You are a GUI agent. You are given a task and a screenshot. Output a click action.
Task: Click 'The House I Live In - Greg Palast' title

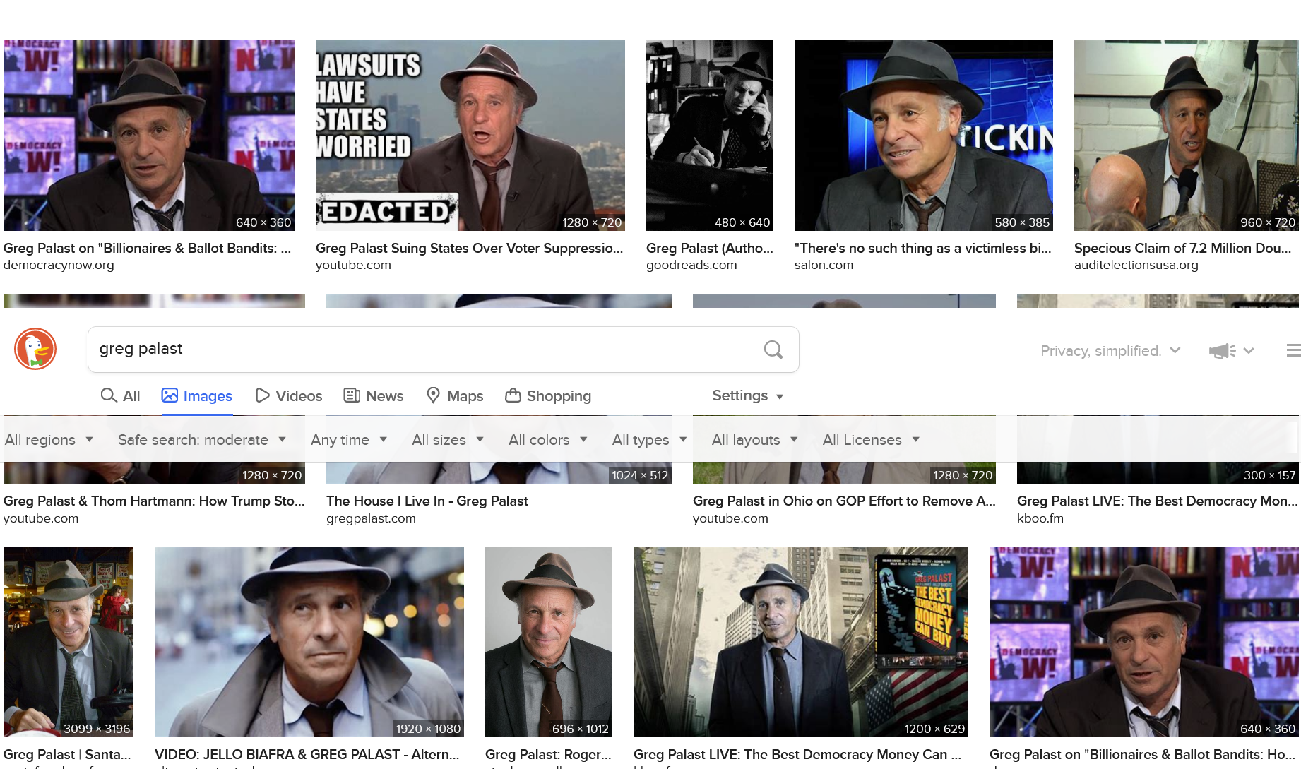pyautogui.click(x=427, y=501)
